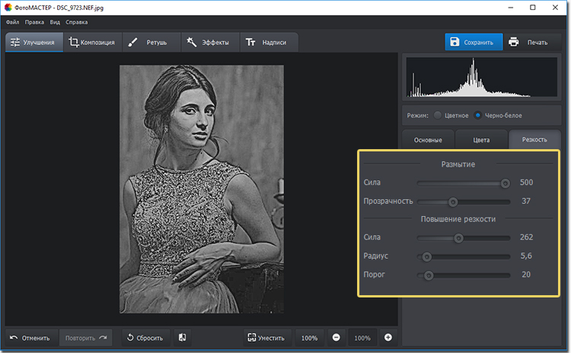
Task: Open the Основные settings tab
Action: (427, 140)
